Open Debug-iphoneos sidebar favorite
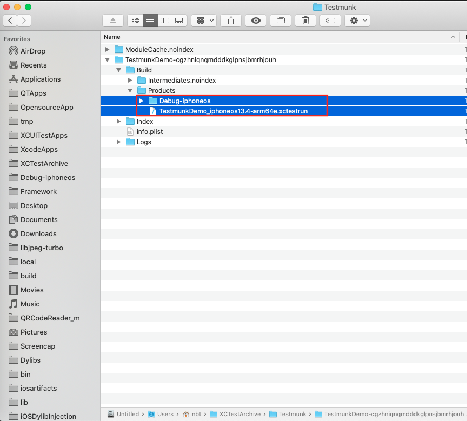The image size is (467, 421). click(x=42, y=177)
